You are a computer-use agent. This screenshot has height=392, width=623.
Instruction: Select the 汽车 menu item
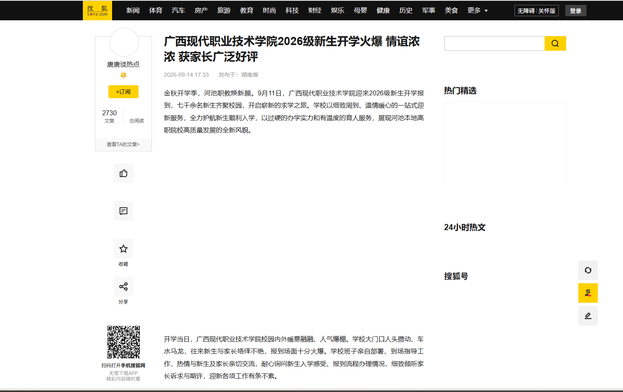point(178,11)
